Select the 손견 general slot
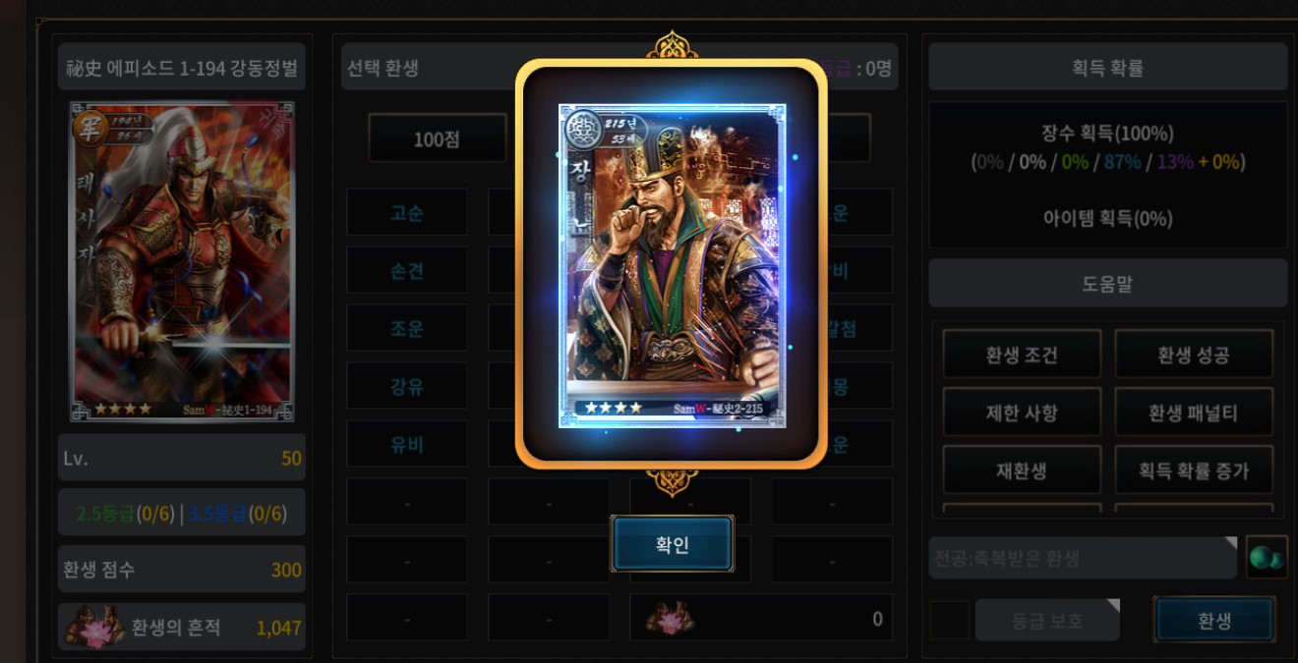Viewport: 1298px width, 663px height. 407,271
